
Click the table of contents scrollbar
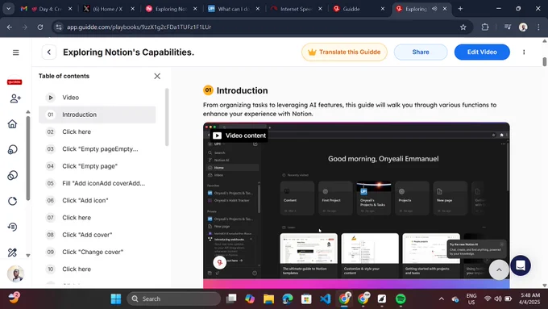(x=167, y=117)
